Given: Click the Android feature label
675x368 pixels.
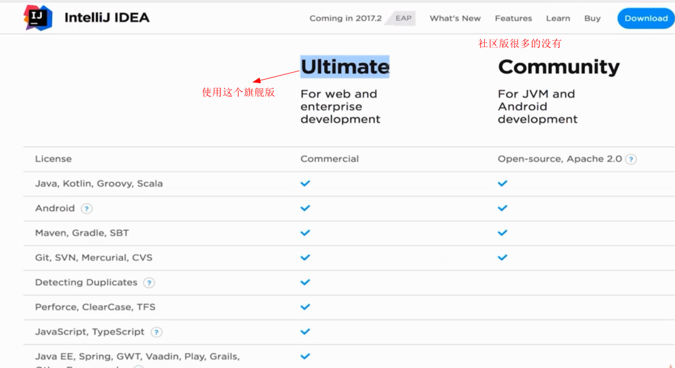Looking at the screenshot, I should coord(55,208).
